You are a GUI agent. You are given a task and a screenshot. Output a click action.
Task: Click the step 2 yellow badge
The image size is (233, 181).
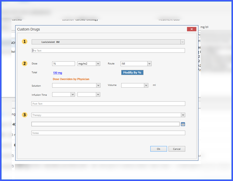coord(25,63)
